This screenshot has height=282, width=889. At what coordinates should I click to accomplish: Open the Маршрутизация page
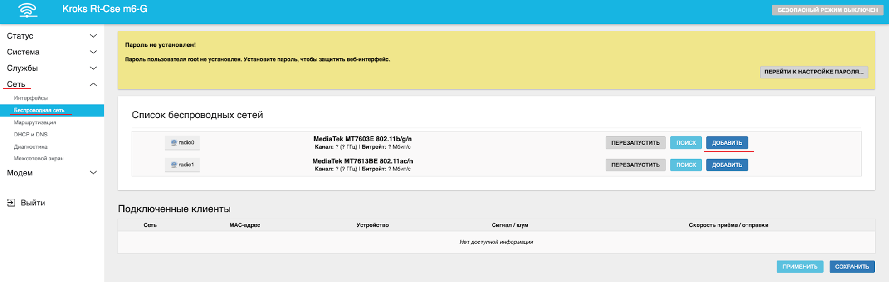35,122
